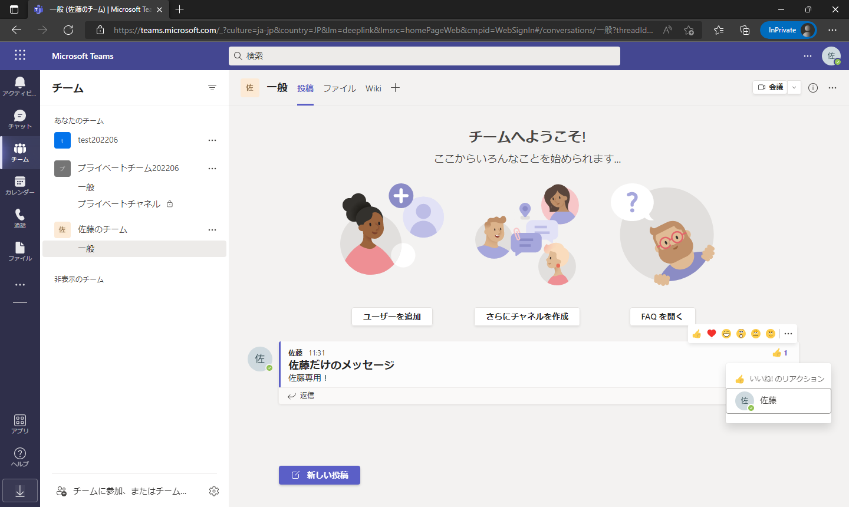The height and width of the screenshot is (507, 849).
Task: Open 一般 channel under 佐藤のチーム
Action: (x=134, y=249)
